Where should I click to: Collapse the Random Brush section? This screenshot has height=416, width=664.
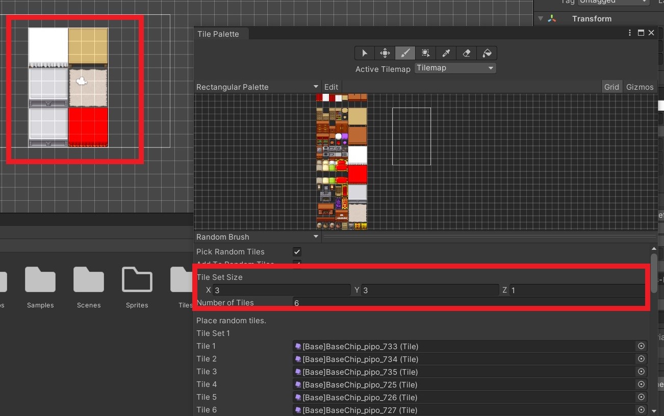point(316,237)
